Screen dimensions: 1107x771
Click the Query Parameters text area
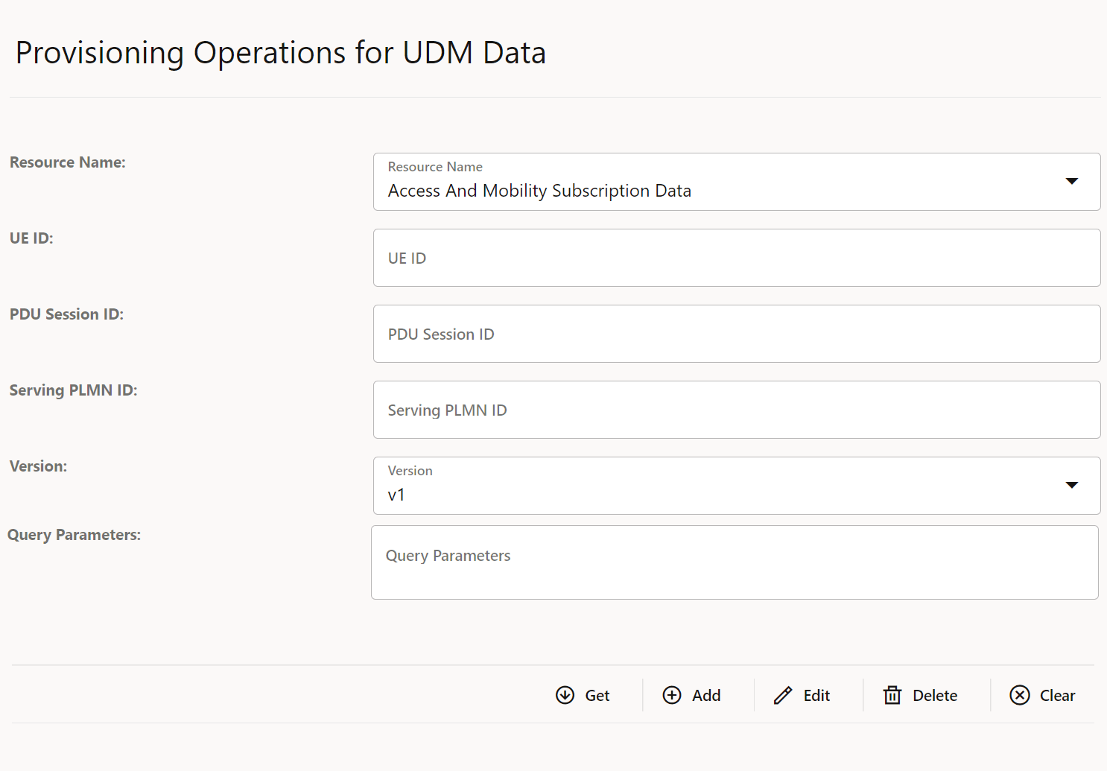(735, 562)
